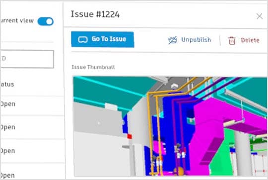Open the issue thumbnail 3D model image

170,126
